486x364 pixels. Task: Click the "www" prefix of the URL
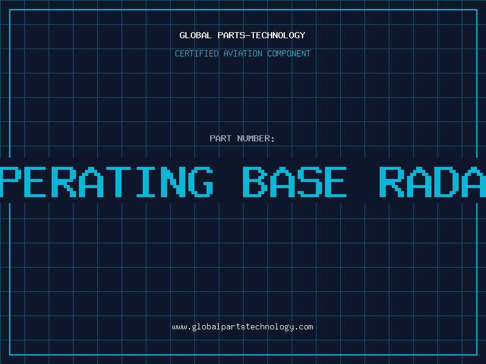(180, 327)
